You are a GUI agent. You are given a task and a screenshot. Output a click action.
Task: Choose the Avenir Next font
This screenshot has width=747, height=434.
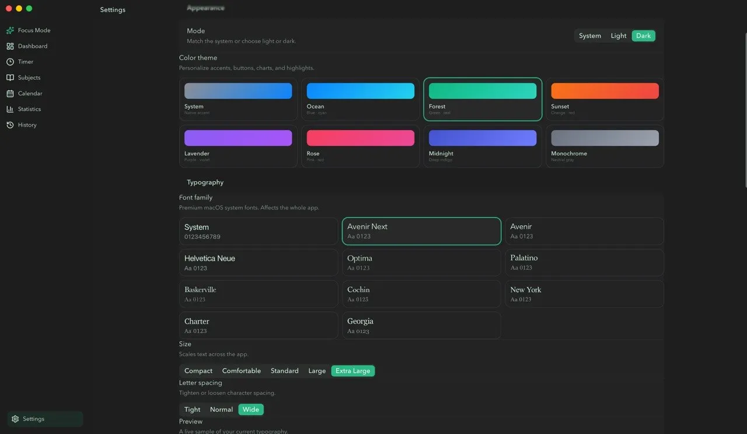(x=421, y=231)
